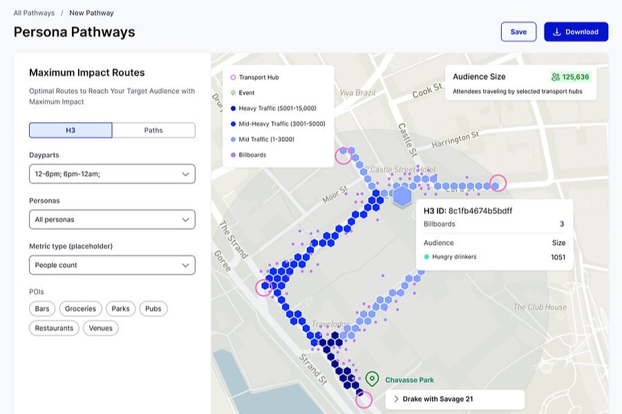This screenshot has width=622, height=414.
Task: Click New Pathway breadcrumb
Action: (91, 12)
